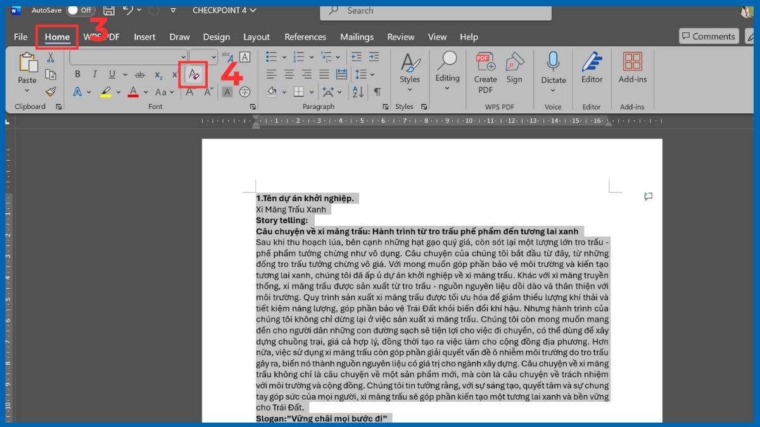Image resolution: width=760 pixels, height=427 pixels.
Task: Change the font color using the red swatch
Action: (x=132, y=92)
